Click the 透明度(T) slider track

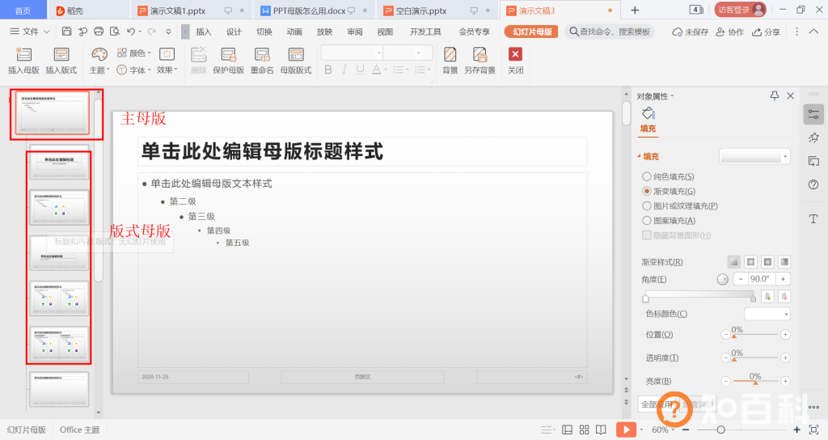click(755, 357)
